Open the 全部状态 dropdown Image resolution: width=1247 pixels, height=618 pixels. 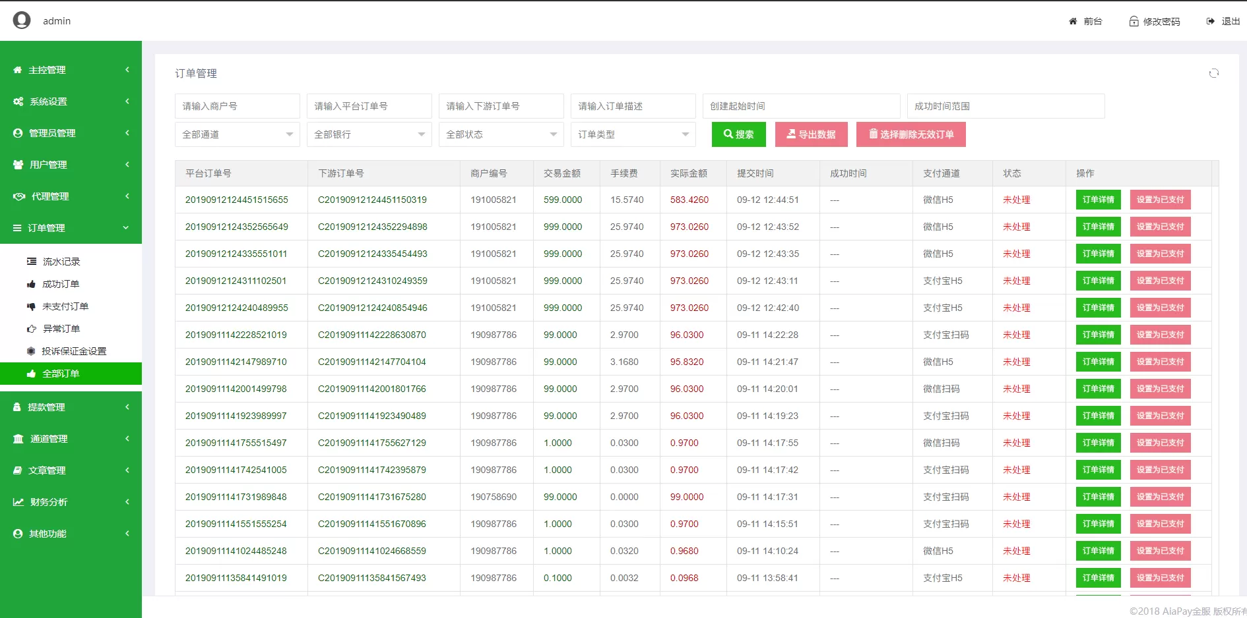point(501,134)
